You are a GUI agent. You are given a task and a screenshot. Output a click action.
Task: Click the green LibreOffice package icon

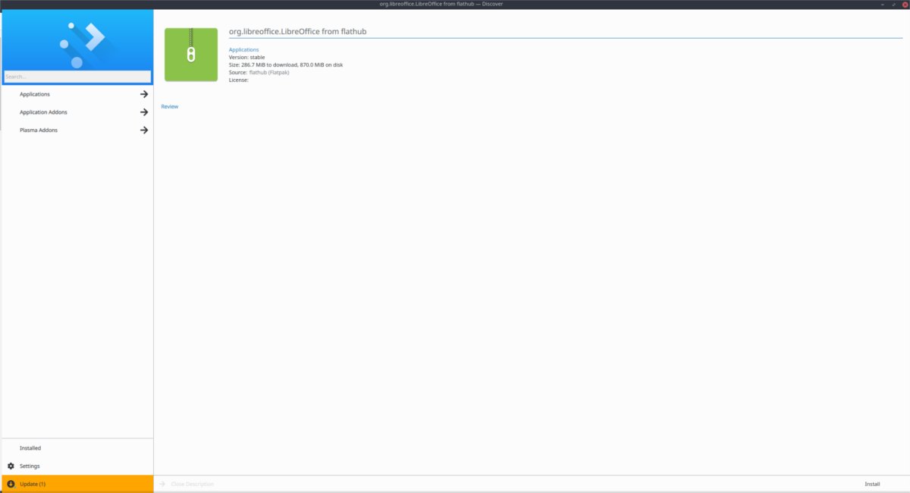point(190,54)
